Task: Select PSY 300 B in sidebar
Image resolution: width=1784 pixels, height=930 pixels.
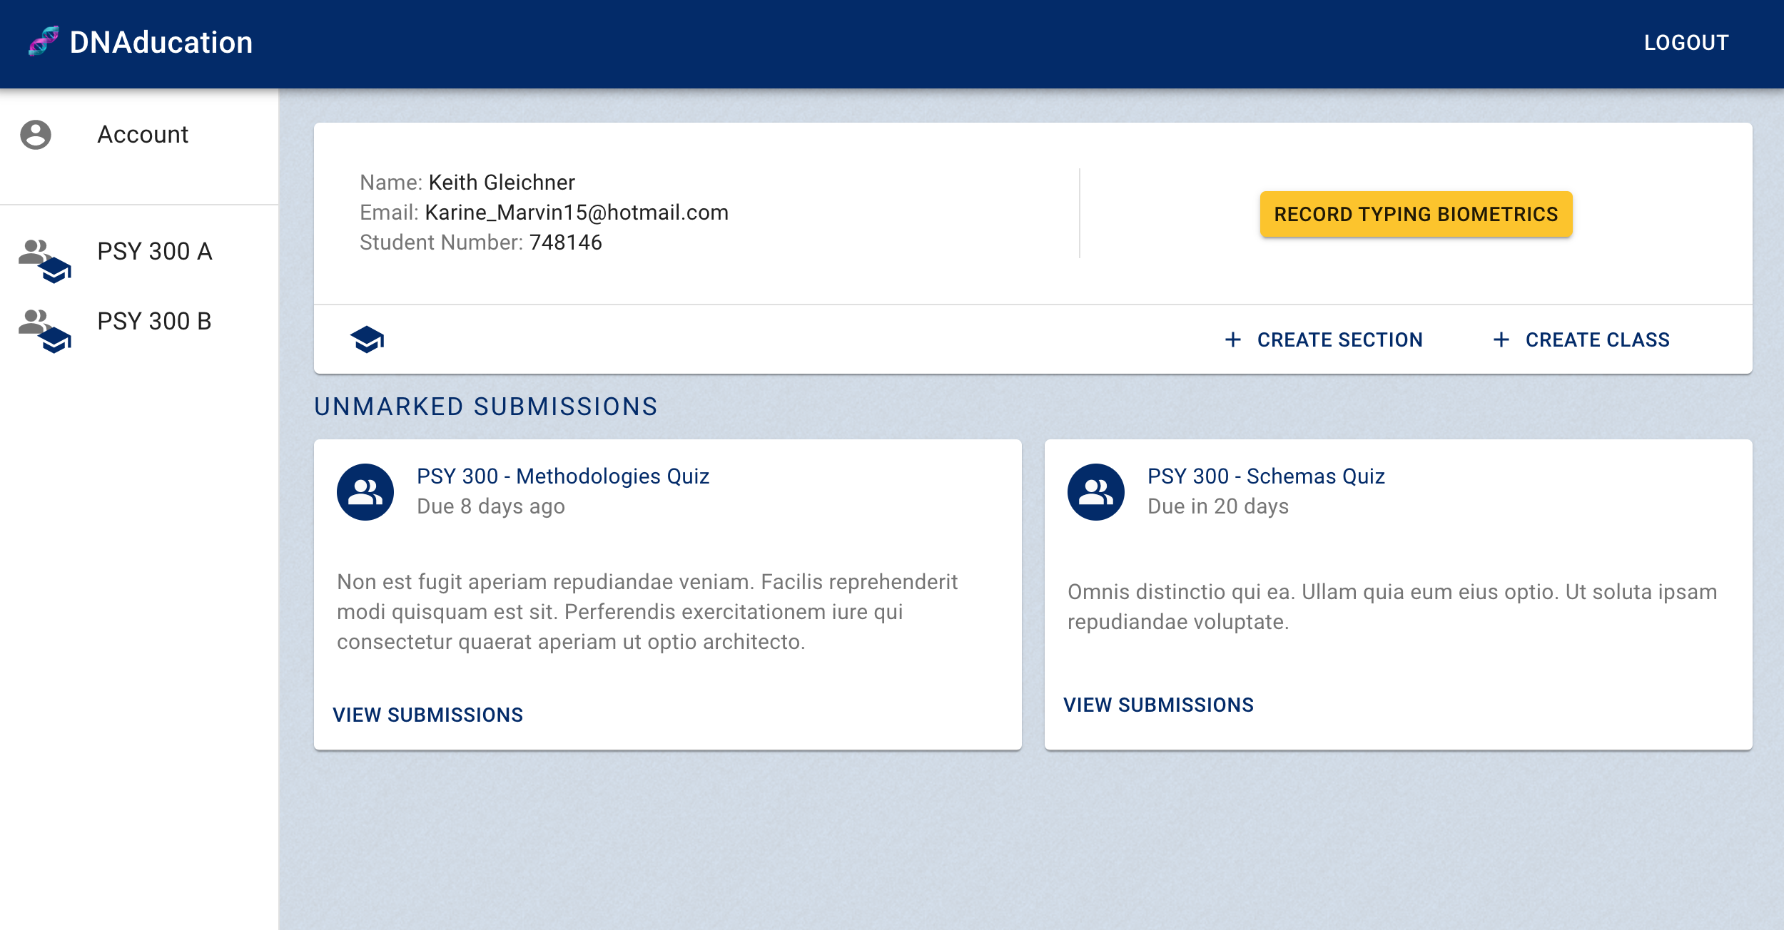Action: (x=154, y=322)
